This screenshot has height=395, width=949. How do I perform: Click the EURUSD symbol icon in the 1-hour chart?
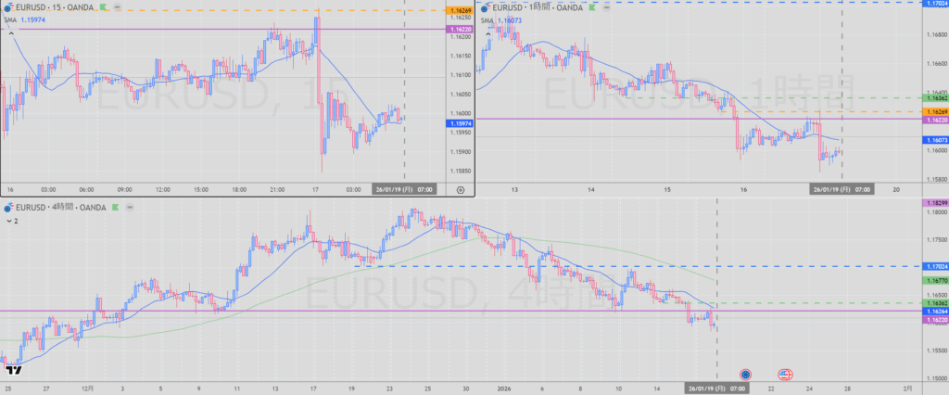pos(485,7)
